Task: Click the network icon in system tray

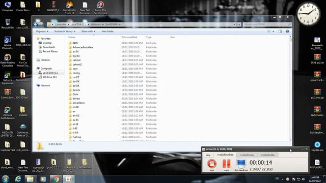Action: click(x=298, y=179)
